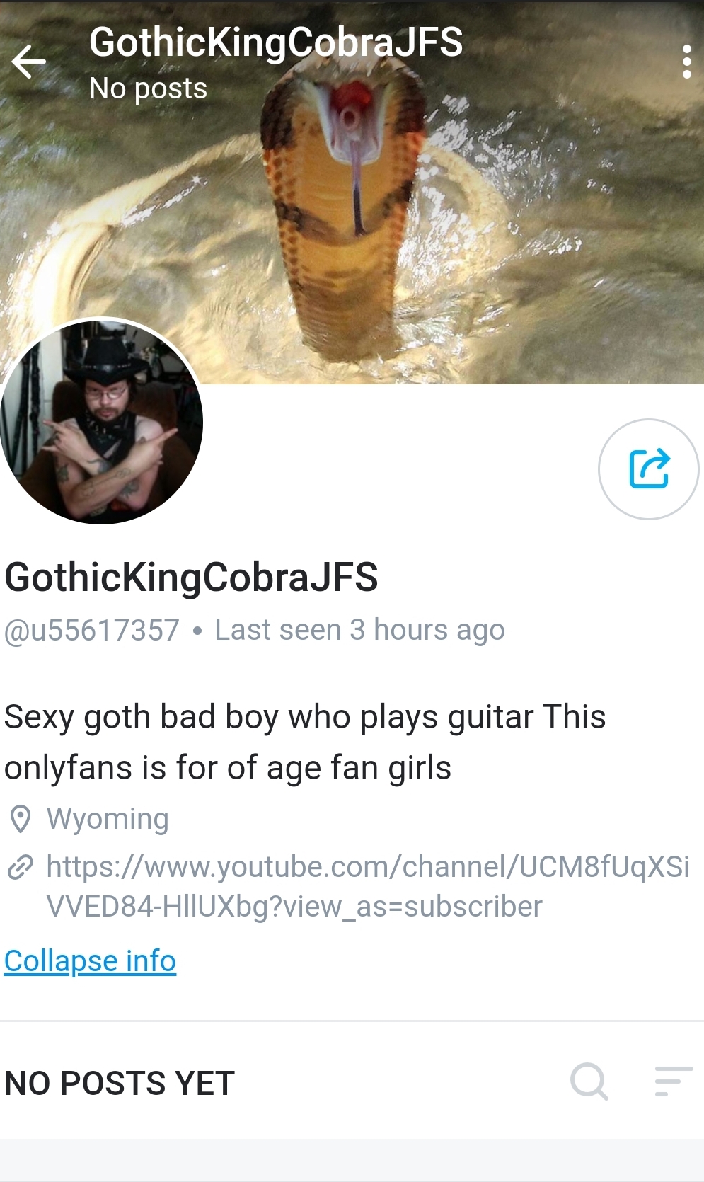Tap the "Last seen 3 hours ago" status
This screenshot has height=1182, width=704.
(x=359, y=630)
